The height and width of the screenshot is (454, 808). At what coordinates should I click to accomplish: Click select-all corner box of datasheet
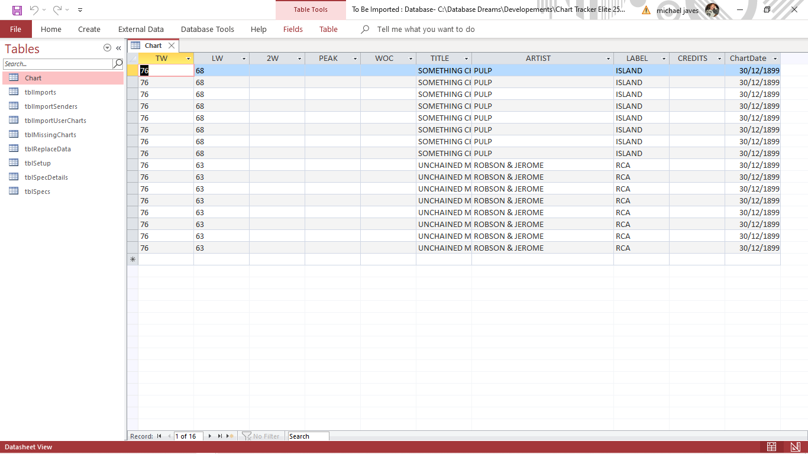(132, 59)
